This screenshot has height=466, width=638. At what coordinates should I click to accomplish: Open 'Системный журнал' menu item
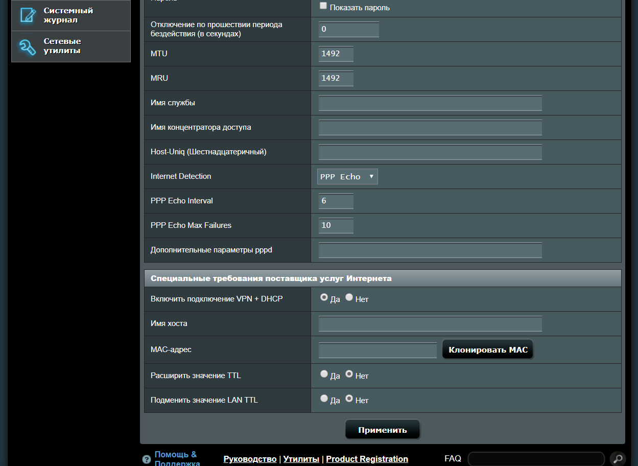tap(68, 15)
